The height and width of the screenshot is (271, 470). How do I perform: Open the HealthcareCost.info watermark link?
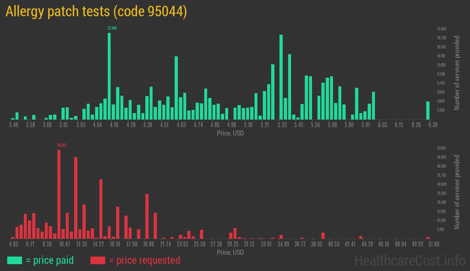[x=410, y=260]
